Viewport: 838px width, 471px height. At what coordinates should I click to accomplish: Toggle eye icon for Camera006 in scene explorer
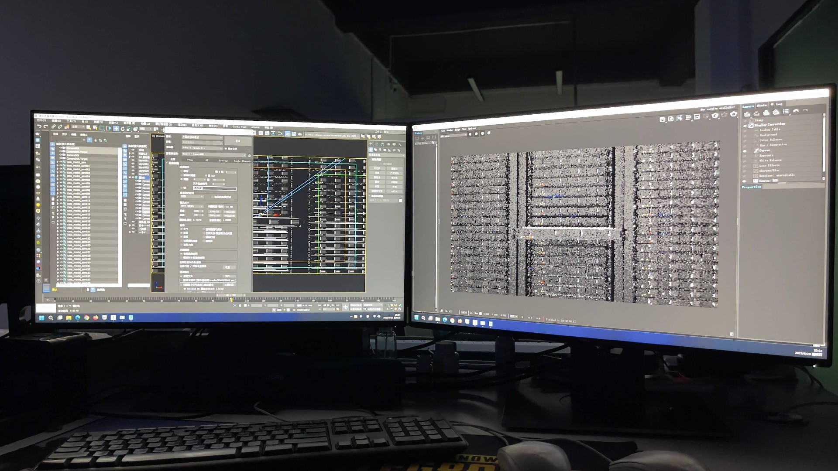click(61, 155)
